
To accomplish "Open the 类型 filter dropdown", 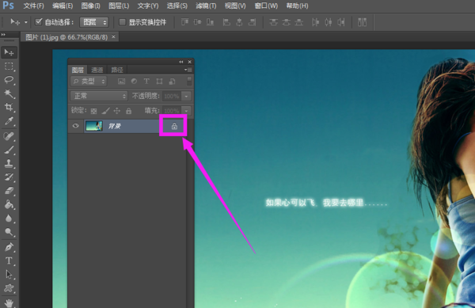I will (89, 82).
